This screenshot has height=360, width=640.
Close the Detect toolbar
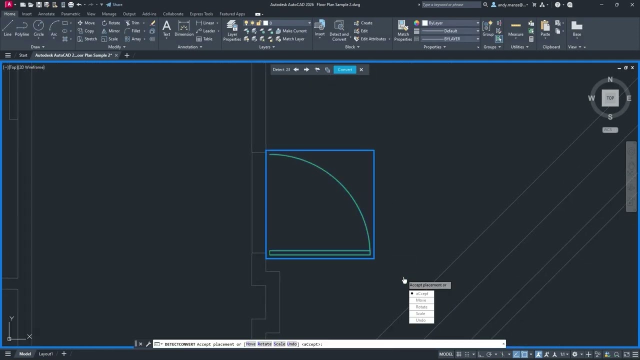tap(361, 69)
